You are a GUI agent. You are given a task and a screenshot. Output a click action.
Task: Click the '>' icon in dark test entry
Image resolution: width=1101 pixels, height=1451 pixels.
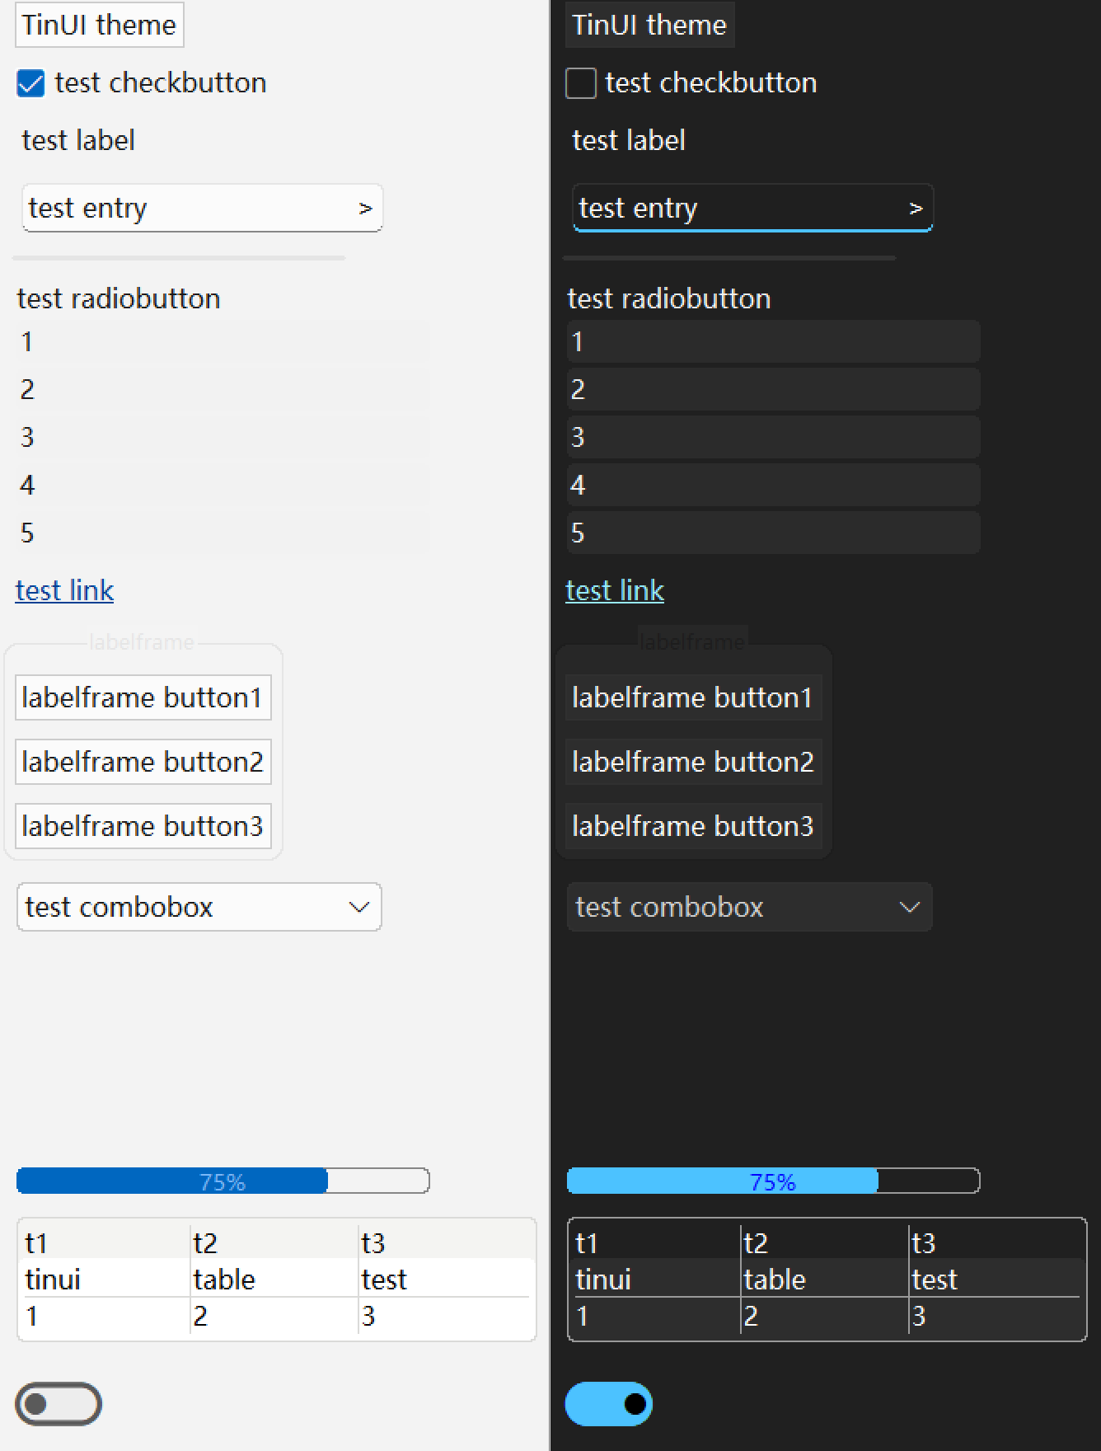point(916,209)
